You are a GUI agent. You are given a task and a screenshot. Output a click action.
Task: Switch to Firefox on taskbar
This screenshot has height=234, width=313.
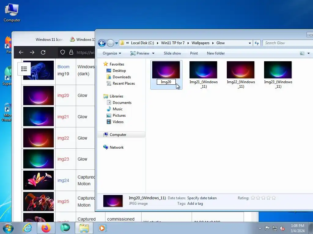tap(46, 228)
